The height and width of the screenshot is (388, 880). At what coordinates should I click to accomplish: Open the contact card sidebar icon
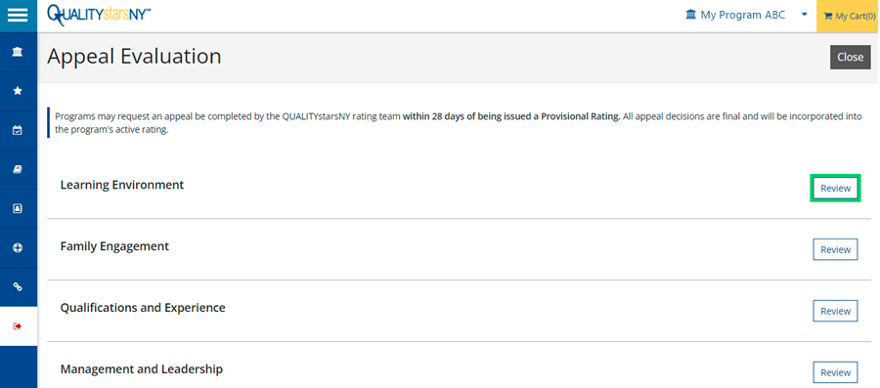18,208
